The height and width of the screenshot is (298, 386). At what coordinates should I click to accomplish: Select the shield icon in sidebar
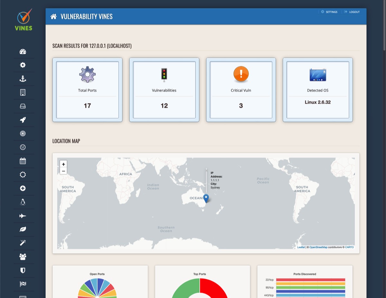pyautogui.click(x=23, y=270)
